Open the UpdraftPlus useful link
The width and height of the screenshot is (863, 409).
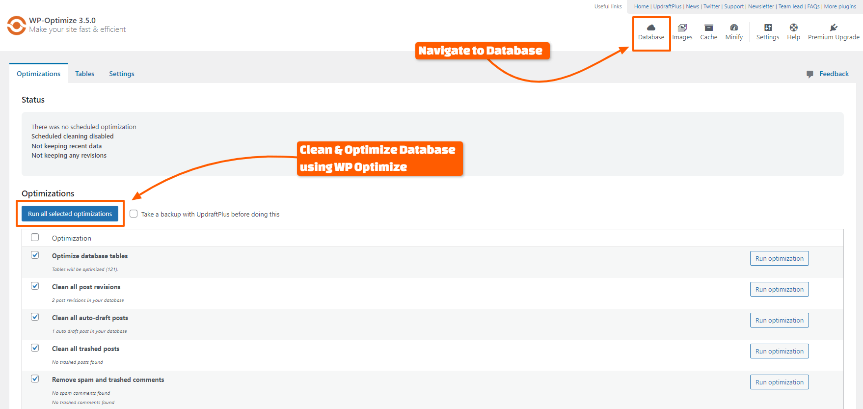point(667,6)
